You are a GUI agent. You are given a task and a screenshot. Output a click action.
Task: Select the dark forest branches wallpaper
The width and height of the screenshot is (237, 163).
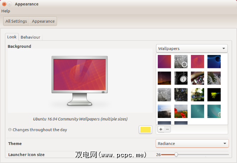pyautogui.click(x=181, y=95)
